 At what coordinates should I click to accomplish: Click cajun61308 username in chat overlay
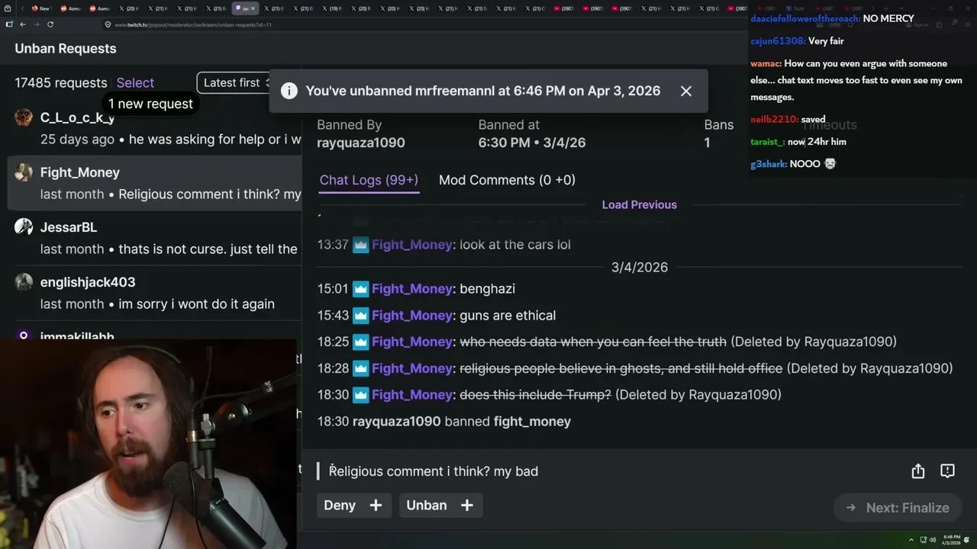point(777,41)
